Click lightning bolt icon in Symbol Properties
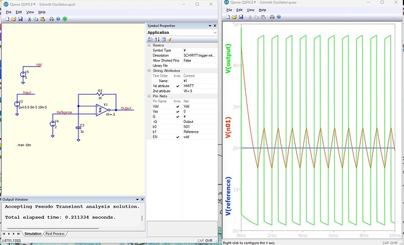The image size is (404, 245). click(170, 39)
